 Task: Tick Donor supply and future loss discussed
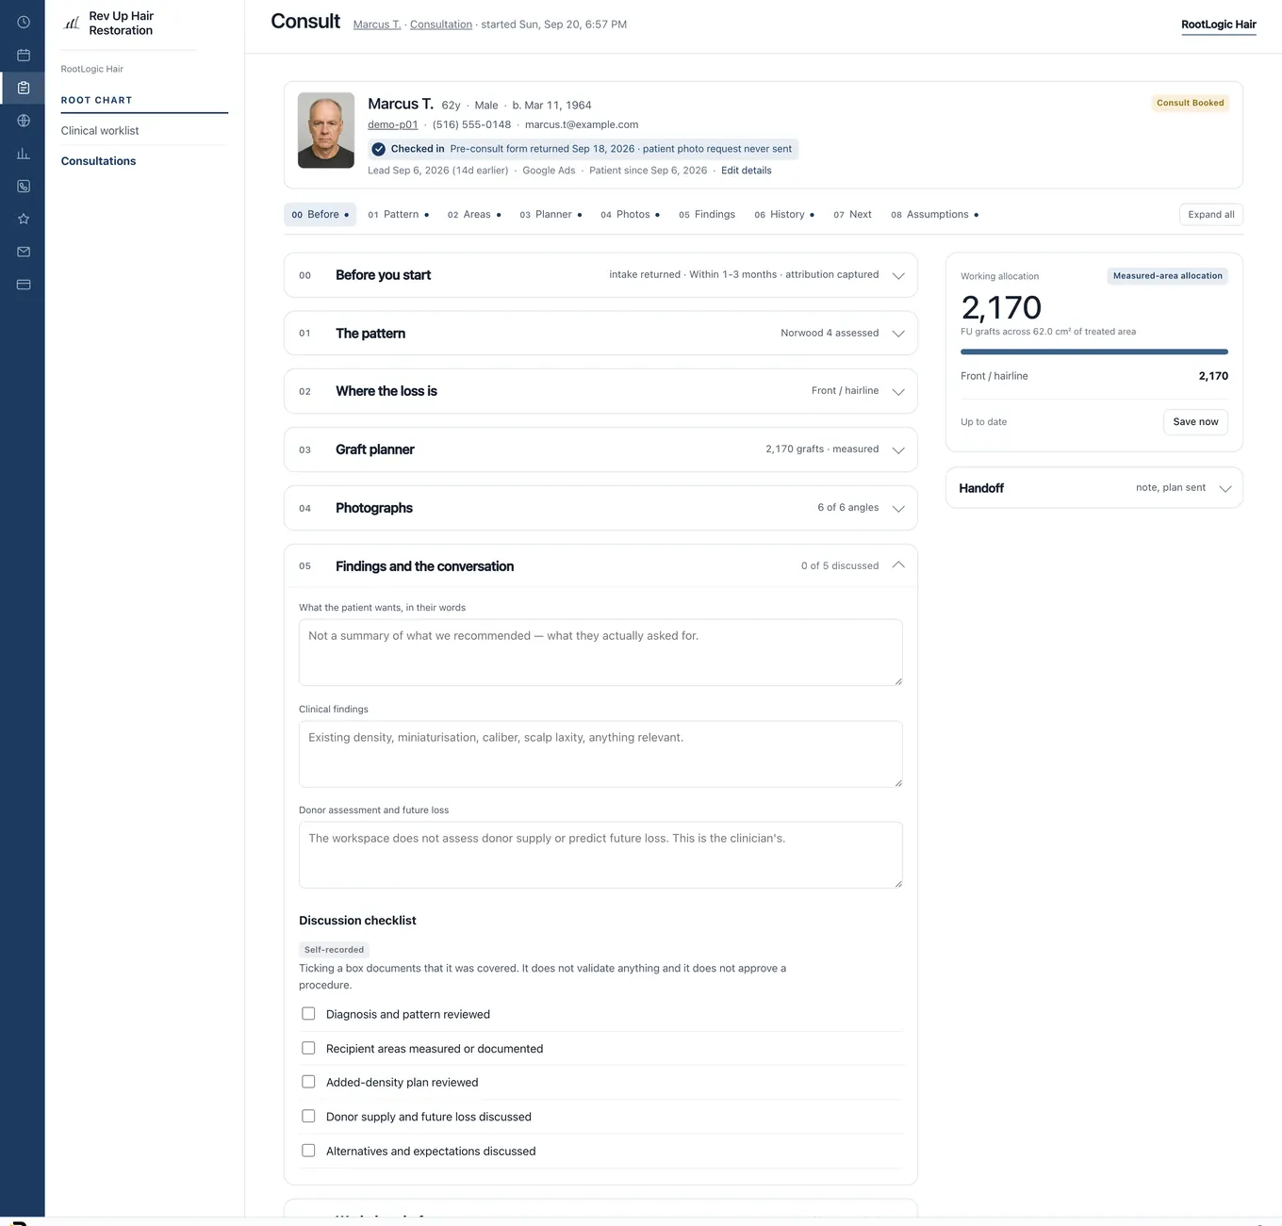(x=308, y=1116)
